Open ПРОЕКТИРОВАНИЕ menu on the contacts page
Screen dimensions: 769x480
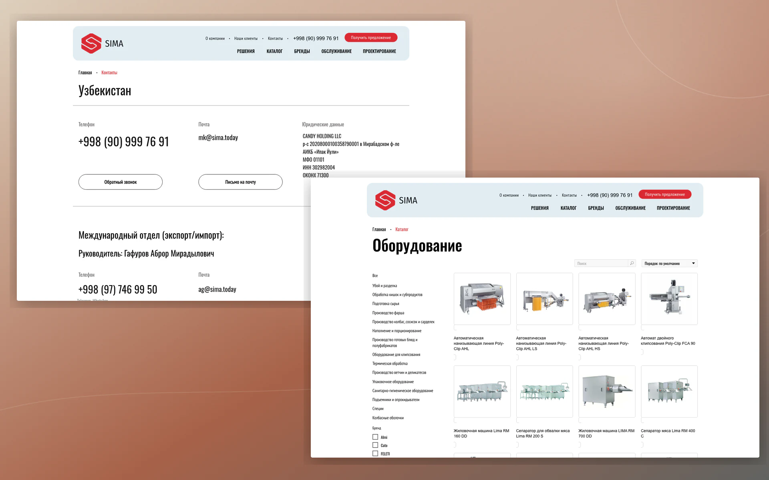click(379, 51)
